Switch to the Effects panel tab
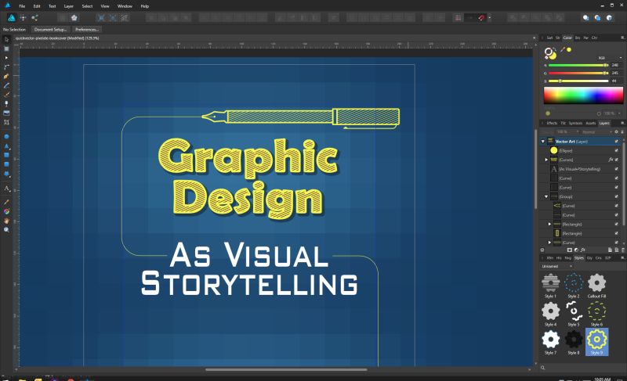The width and height of the screenshot is (627, 381). [552, 123]
